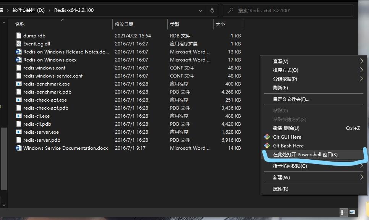
Task: Click redis-server.exe application icon
Action: (x=19, y=131)
